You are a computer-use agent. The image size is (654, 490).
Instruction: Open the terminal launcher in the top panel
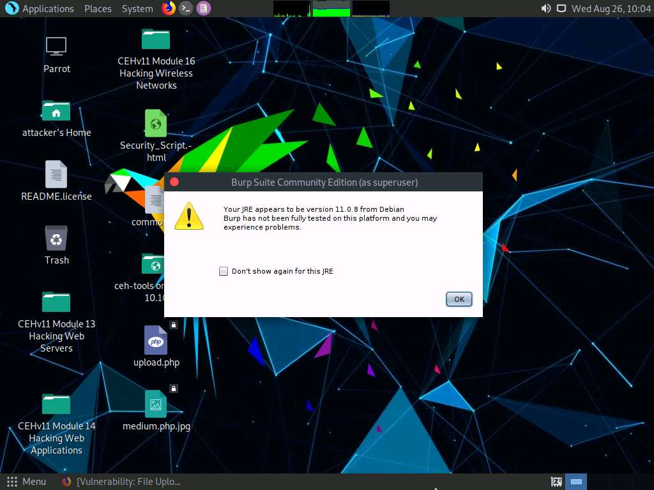click(x=186, y=8)
